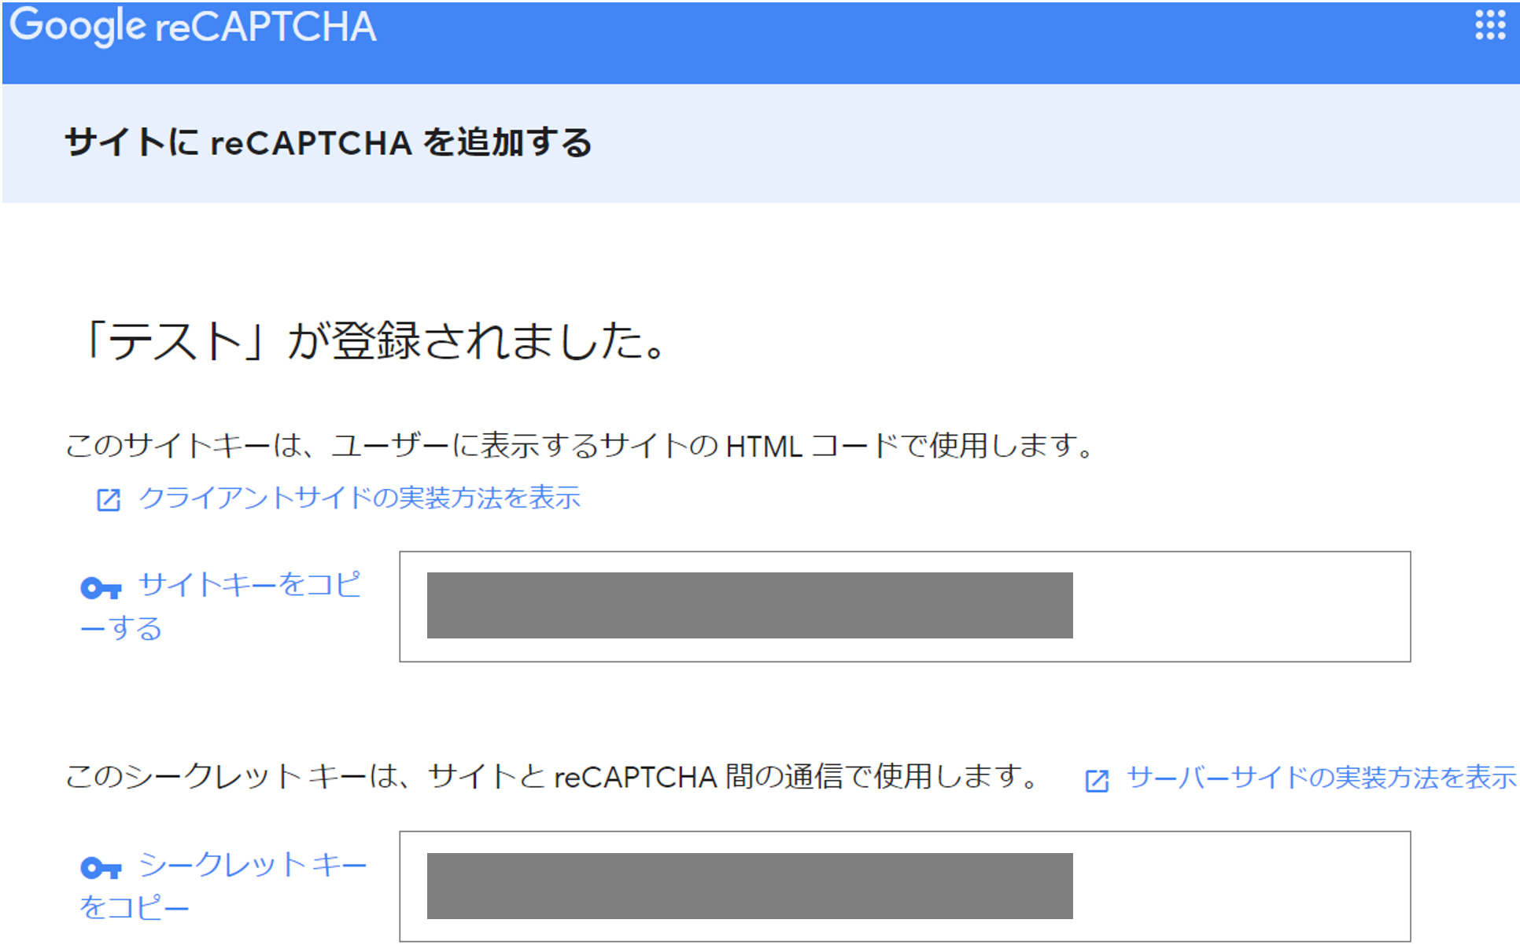Screen dimensions: 1520x949
Task: Click the サイトに reCAPTCHA を追加する page title
Action: [328, 142]
